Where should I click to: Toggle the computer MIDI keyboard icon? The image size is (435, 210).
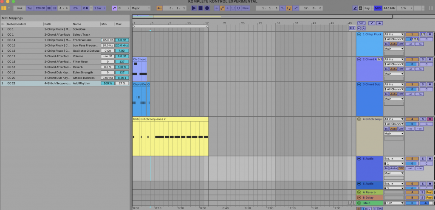pyautogui.click(x=360, y=8)
